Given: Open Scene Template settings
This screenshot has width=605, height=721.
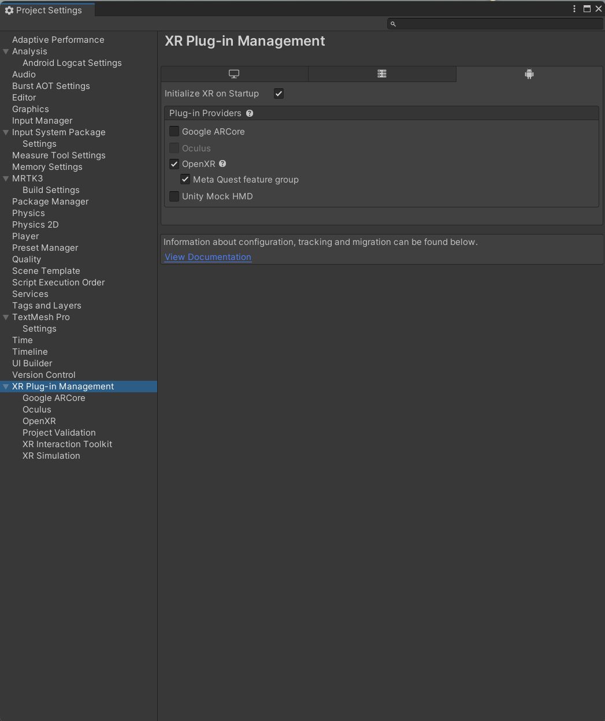Looking at the screenshot, I should click(46, 271).
